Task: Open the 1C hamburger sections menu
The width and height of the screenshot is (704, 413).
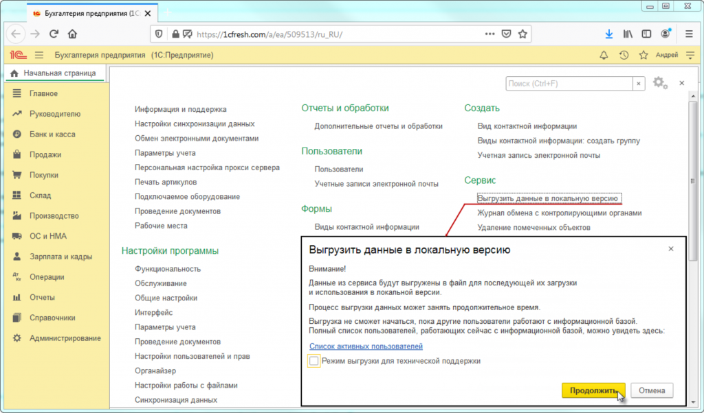Action: pos(38,55)
